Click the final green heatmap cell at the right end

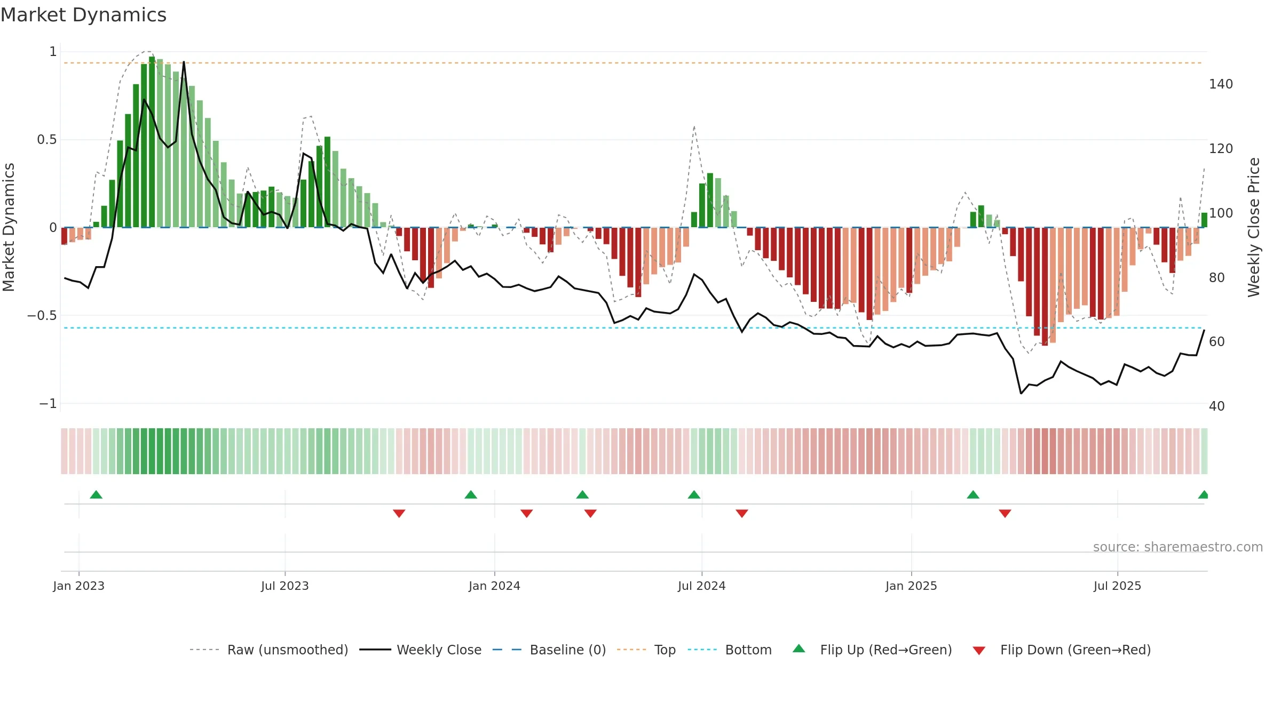tap(1204, 451)
